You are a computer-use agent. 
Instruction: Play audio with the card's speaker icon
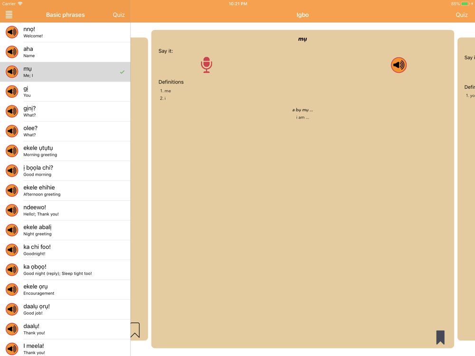tap(399, 65)
